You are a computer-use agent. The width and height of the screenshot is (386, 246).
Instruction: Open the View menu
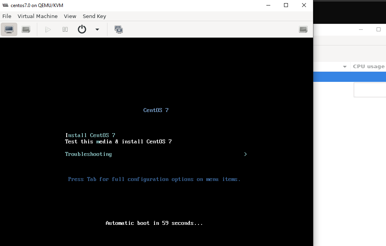(x=70, y=16)
